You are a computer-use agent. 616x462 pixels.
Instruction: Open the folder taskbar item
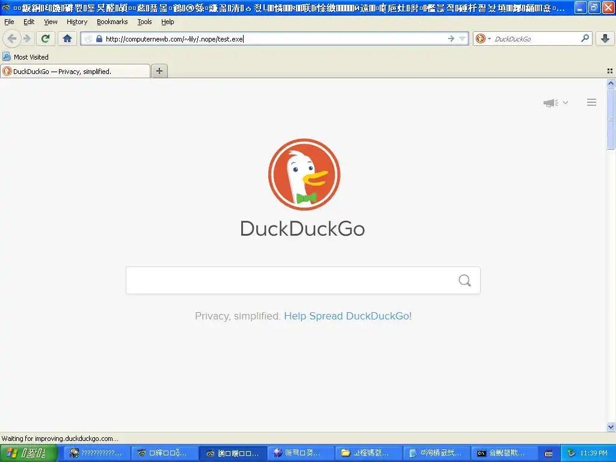[x=369, y=454]
